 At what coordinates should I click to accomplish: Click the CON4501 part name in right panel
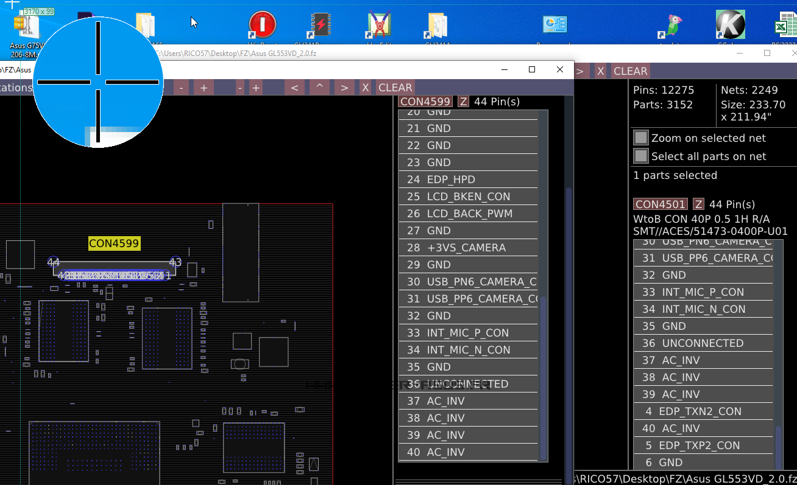click(x=661, y=204)
